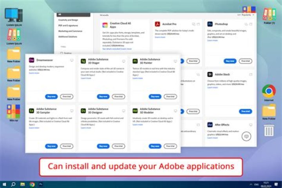This screenshot has width=282, height=188.
Task: Select Creativity and Design category
Action: 68,20
